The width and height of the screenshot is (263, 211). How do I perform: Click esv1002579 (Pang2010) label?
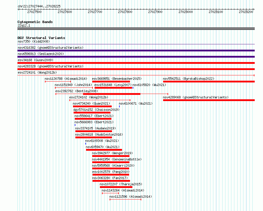click(111, 172)
